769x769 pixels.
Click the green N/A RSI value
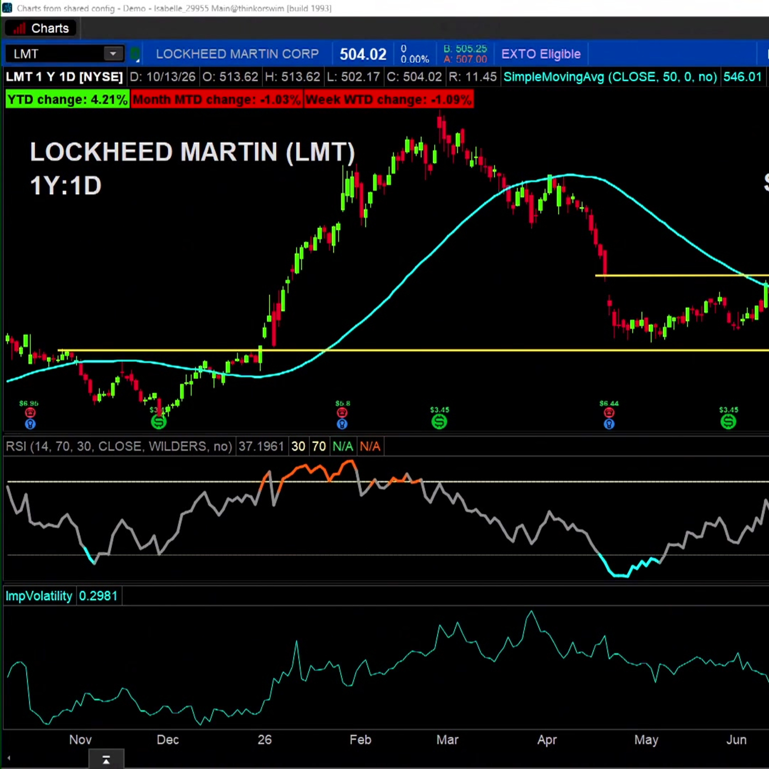[343, 446]
